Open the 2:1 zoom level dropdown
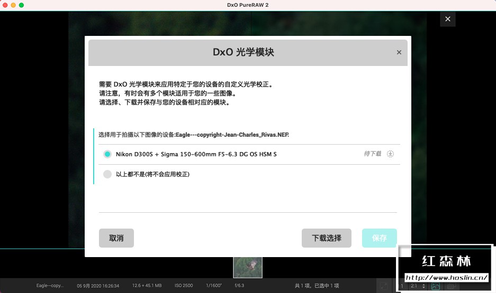This screenshot has height=293, width=496. (x=417, y=286)
